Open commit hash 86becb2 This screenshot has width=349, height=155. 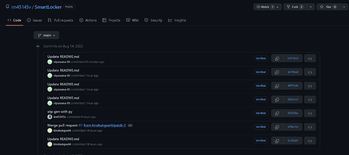point(293,100)
